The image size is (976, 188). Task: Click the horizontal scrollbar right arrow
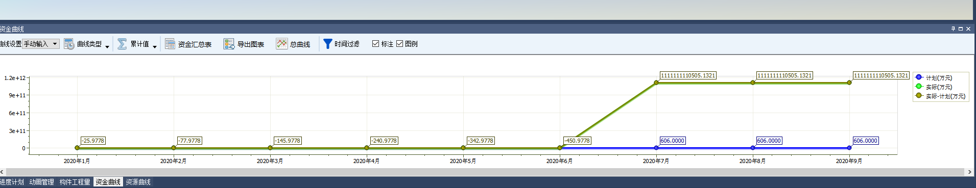coord(969,172)
